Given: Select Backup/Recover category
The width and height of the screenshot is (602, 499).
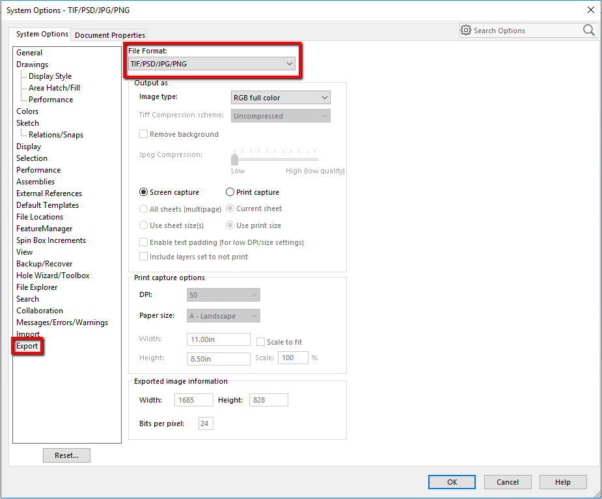Looking at the screenshot, I should (44, 264).
